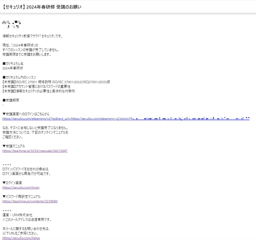Viewport: 256px width, 240px height.
Task: Click the heading ■カリキュラム名
Action: [13, 64]
